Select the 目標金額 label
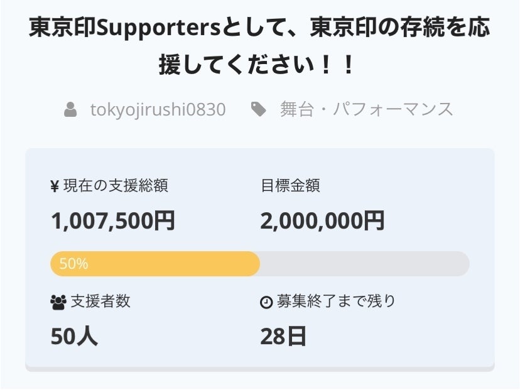Viewport: 520px width, 390px height. click(x=290, y=186)
